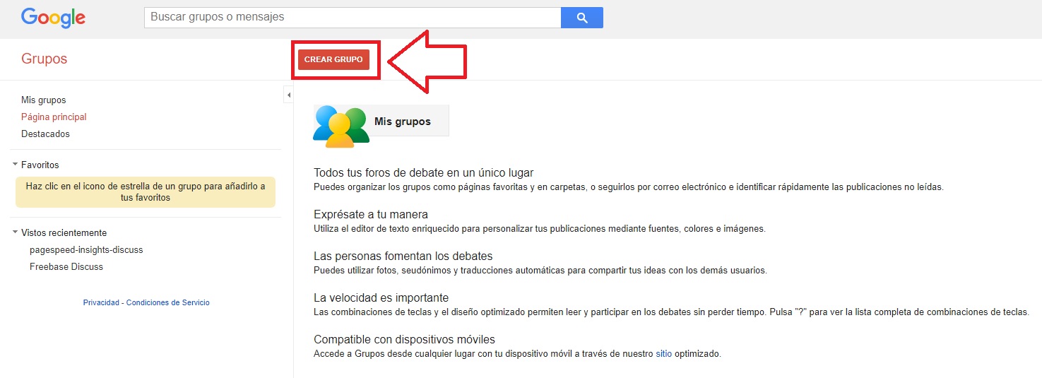The image size is (1042, 378).
Task: Collapse the sidebar with the small arrow handle
Action: (288, 95)
